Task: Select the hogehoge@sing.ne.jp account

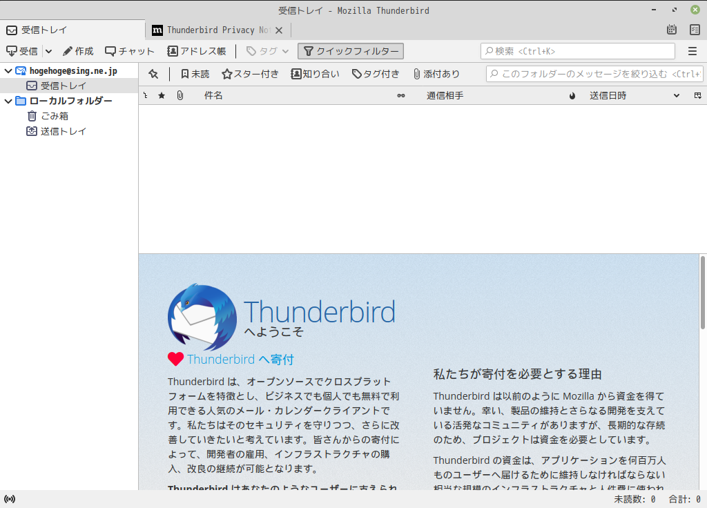Action: click(73, 71)
